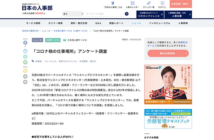Open the 労務管理テキストブック ad banner
This screenshot has width=214, height=140.
coord(168,119)
